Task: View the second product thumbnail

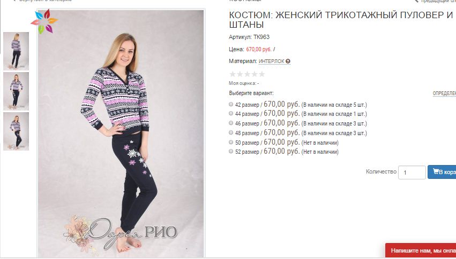Action: point(16,91)
